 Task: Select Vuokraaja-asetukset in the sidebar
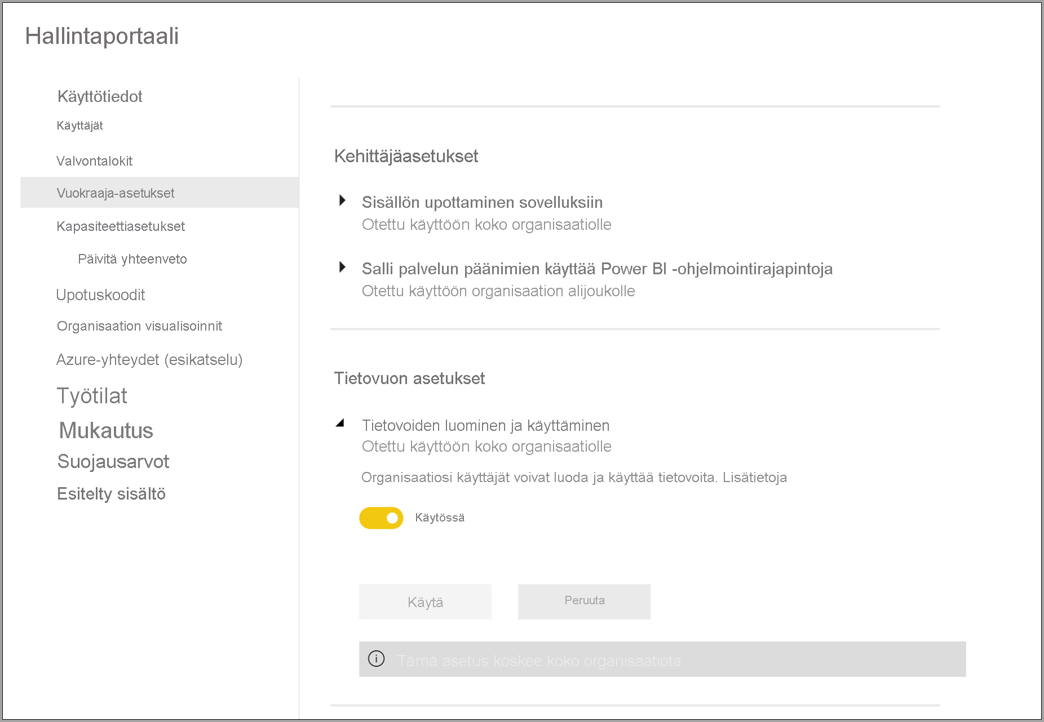(115, 193)
